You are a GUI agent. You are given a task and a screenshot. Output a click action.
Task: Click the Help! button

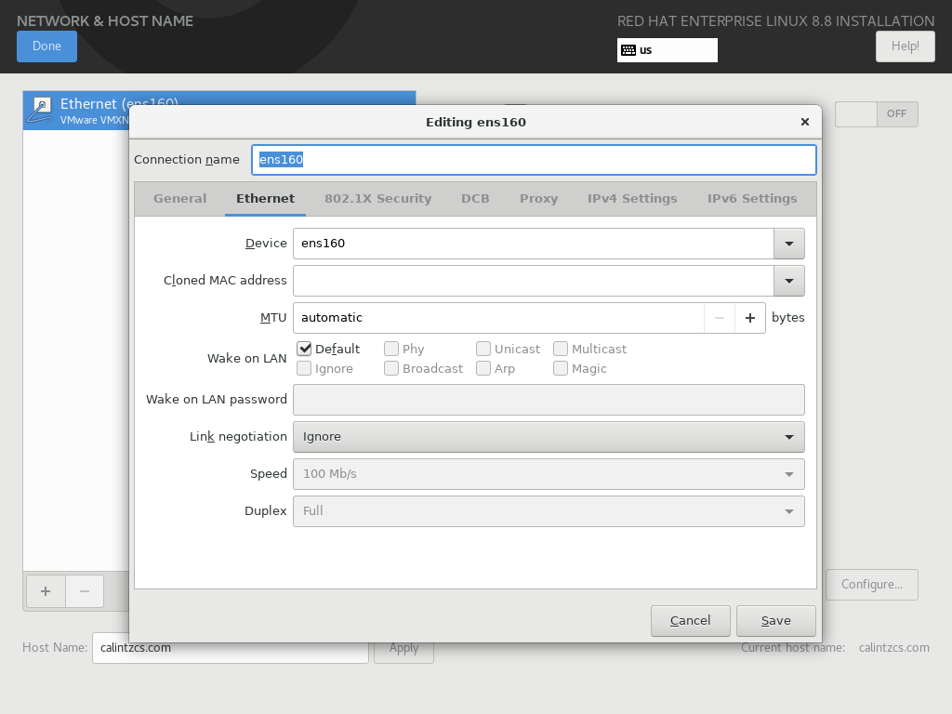click(x=905, y=46)
